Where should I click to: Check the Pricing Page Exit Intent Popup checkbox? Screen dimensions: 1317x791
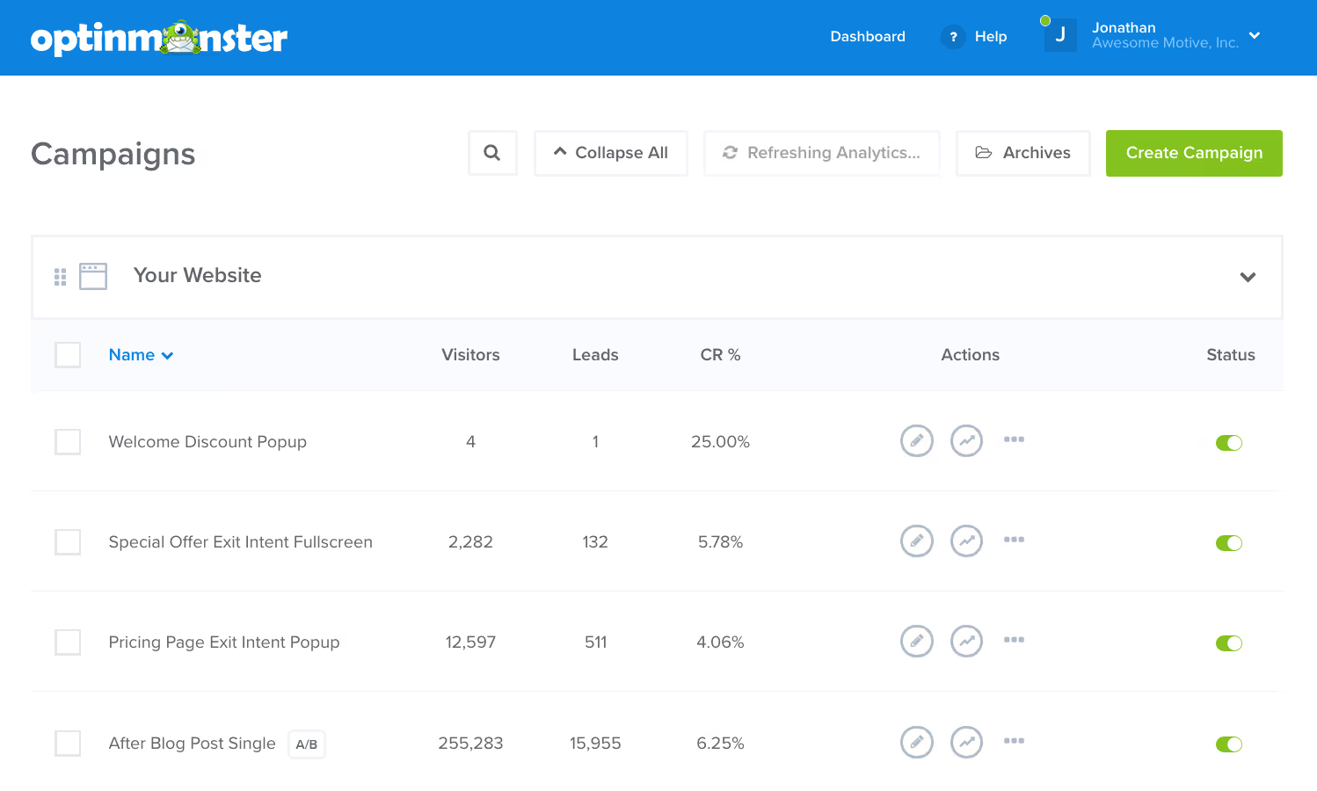pos(68,642)
